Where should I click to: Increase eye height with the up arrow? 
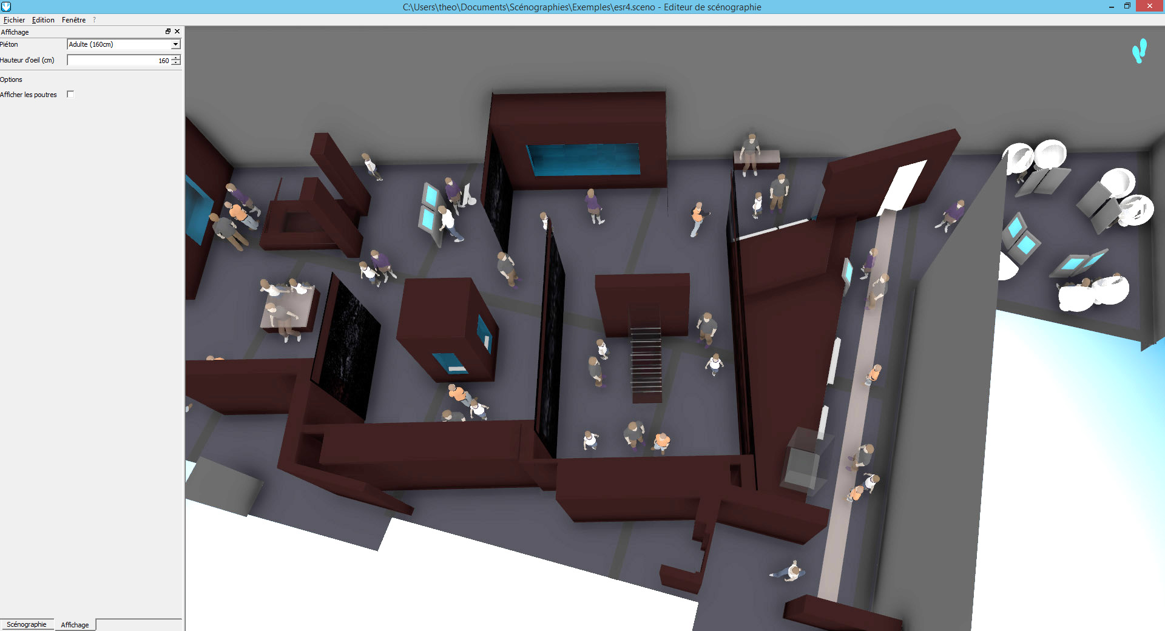tap(176, 58)
